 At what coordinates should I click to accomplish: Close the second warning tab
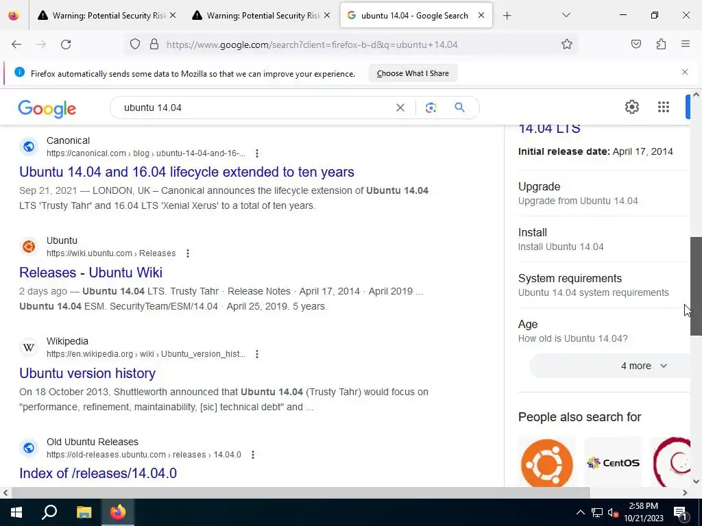pos(327,16)
